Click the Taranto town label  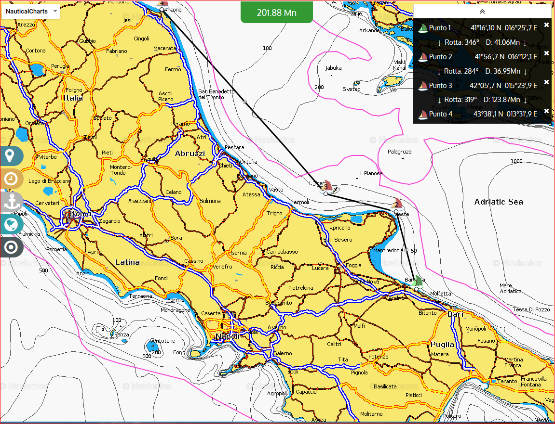pyautogui.click(x=507, y=381)
